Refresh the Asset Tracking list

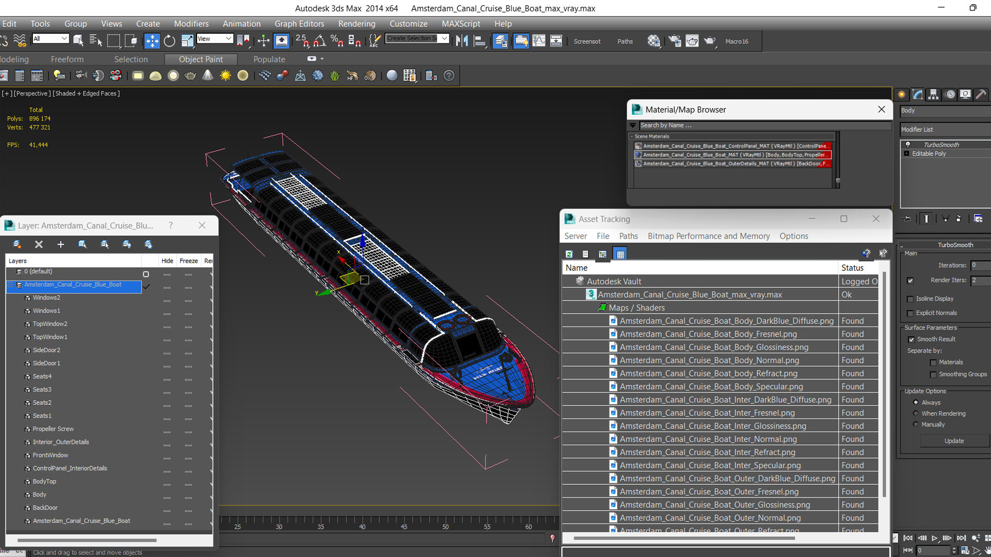click(569, 254)
